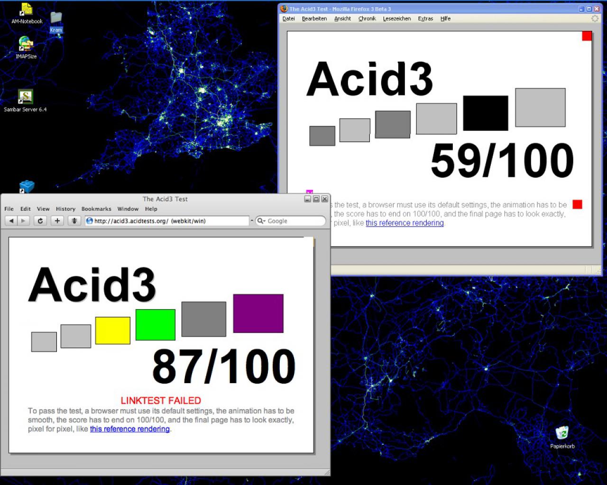This screenshot has width=607, height=485.
Task: Click the bug report button in WebKit
Action: click(74, 220)
